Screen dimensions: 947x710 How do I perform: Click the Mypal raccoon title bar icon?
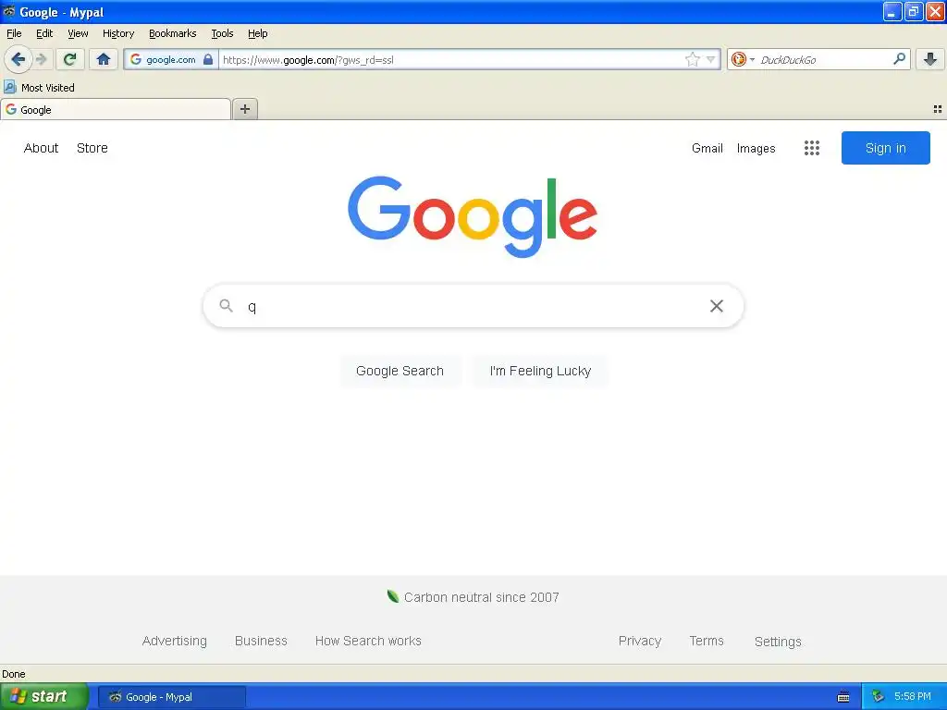[9, 11]
